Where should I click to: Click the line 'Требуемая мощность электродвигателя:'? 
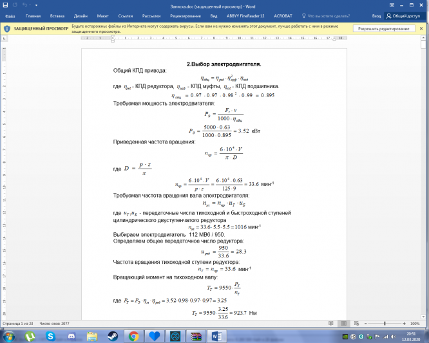tap(164, 104)
